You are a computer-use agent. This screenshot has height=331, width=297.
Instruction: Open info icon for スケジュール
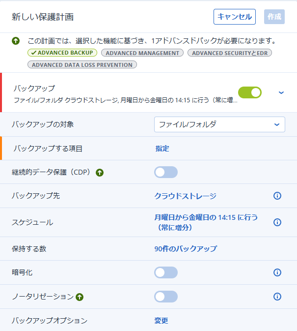tap(277, 222)
